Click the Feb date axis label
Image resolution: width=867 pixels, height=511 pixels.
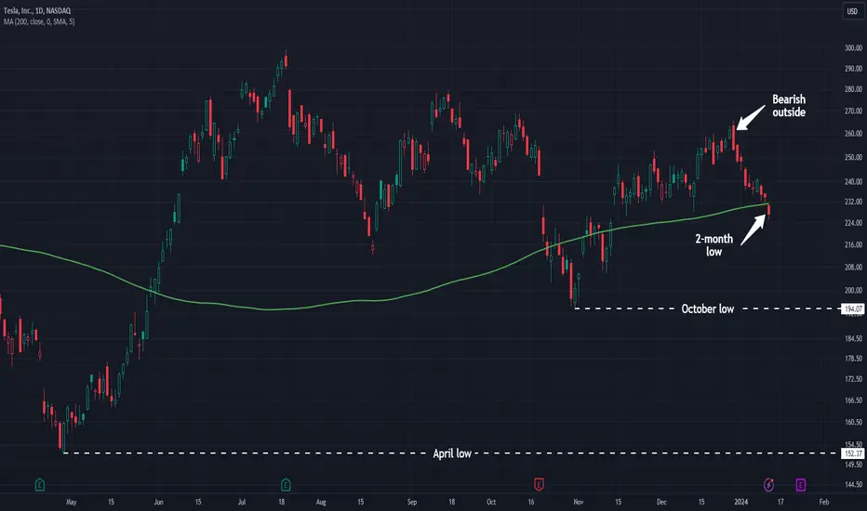[x=824, y=502]
